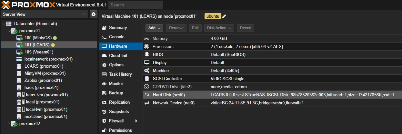Viewport: 402px width, 134px height.
Task: Edit tags with the pencil icon
Action: 224,16
